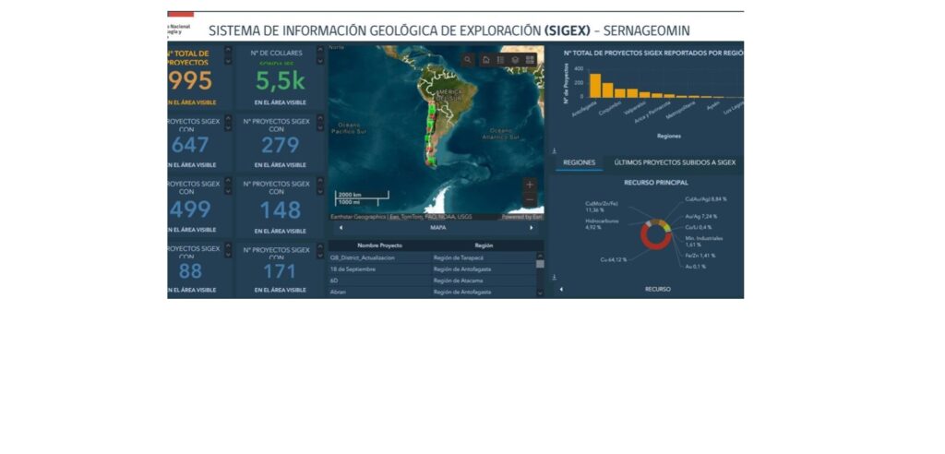This screenshot has width=945, height=454.
Task: Open the map legend list icon
Action: tap(500, 60)
